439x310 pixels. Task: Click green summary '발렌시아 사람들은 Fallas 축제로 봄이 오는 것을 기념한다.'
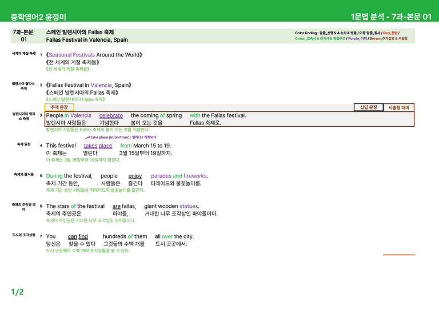98,130
